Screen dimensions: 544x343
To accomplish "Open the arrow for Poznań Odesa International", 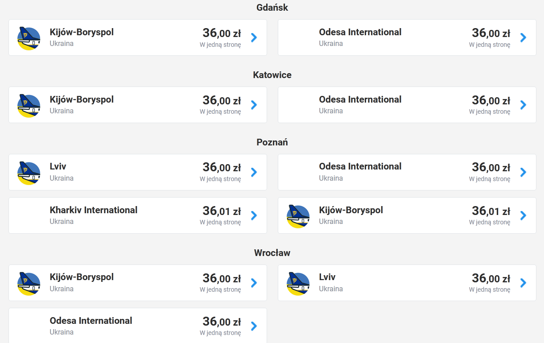I will point(523,172).
